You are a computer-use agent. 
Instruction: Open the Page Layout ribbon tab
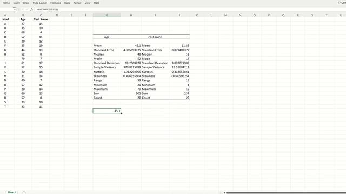(x=39, y=3)
